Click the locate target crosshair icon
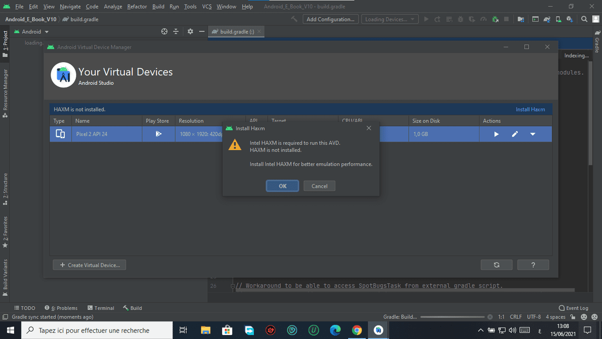 coord(164,32)
